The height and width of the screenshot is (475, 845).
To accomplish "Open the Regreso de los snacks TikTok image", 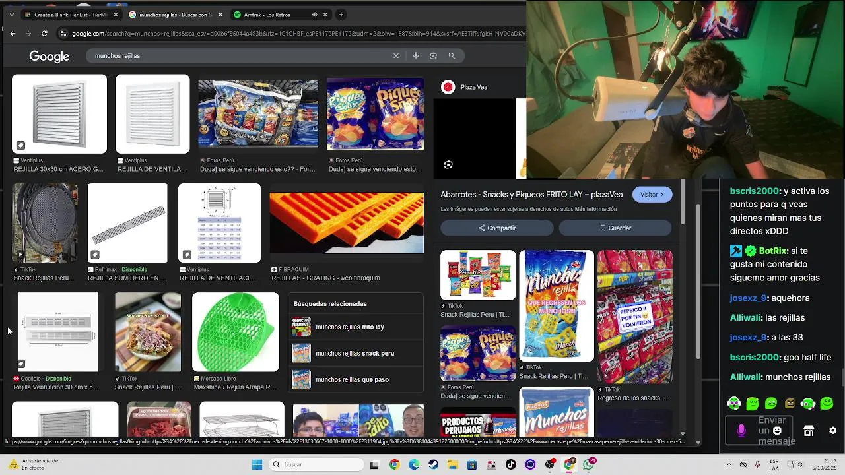I will [635, 317].
